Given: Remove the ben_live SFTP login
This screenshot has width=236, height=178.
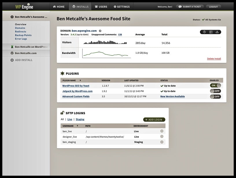Looking at the screenshot, I should (x=162, y=131).
